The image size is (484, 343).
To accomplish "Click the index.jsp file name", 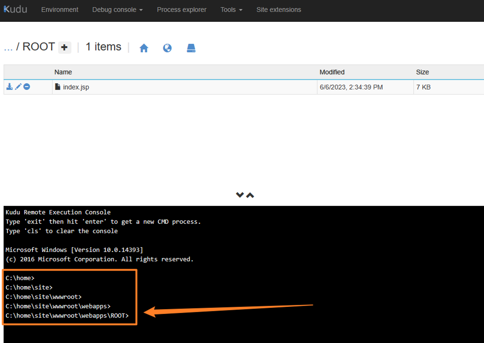I will (x=76, y=87).
